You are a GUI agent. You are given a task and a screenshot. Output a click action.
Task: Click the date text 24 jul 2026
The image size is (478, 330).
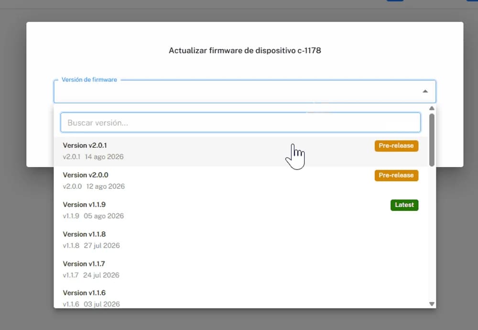pyautogui.click(x=101, y=275)
